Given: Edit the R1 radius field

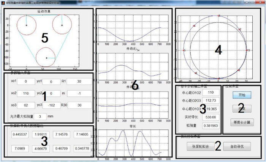Looking at the screenshot, I should pyautogui.click(x=81, y=82).
